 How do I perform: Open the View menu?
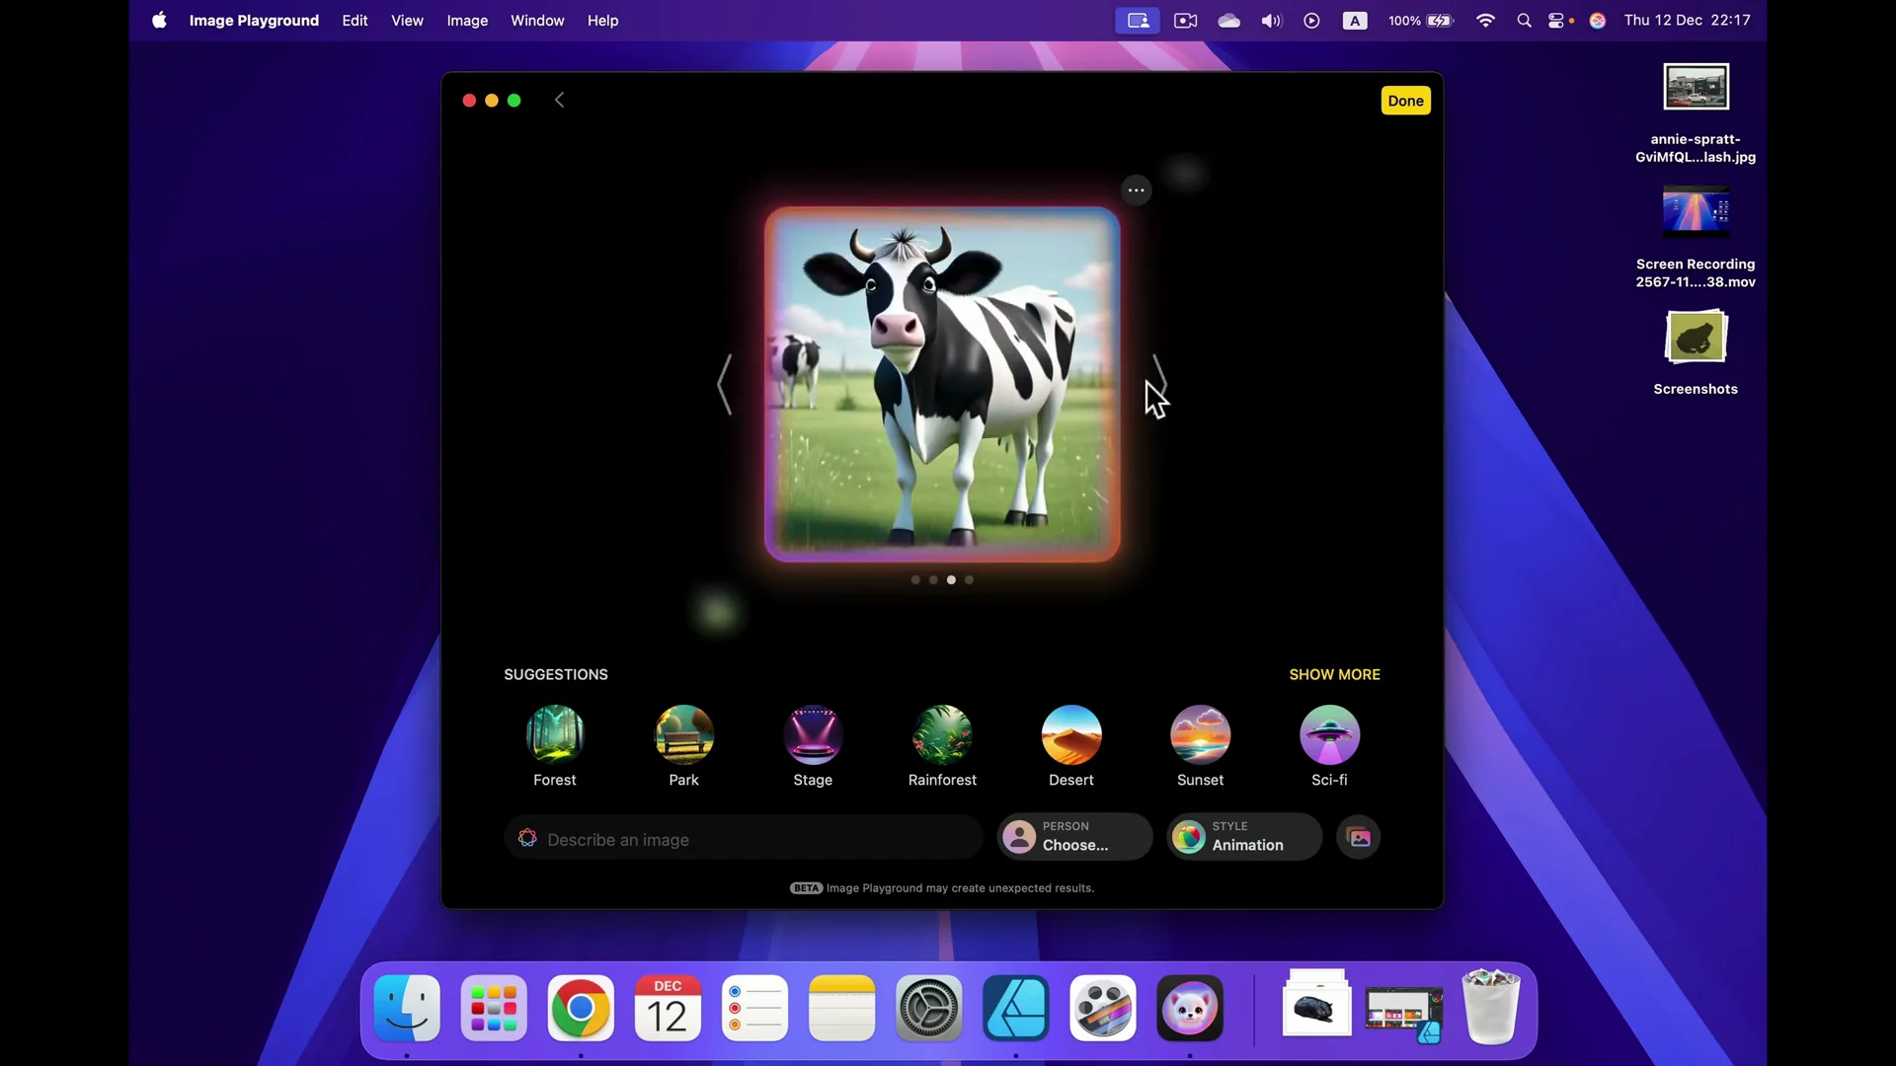coord(407,20)
